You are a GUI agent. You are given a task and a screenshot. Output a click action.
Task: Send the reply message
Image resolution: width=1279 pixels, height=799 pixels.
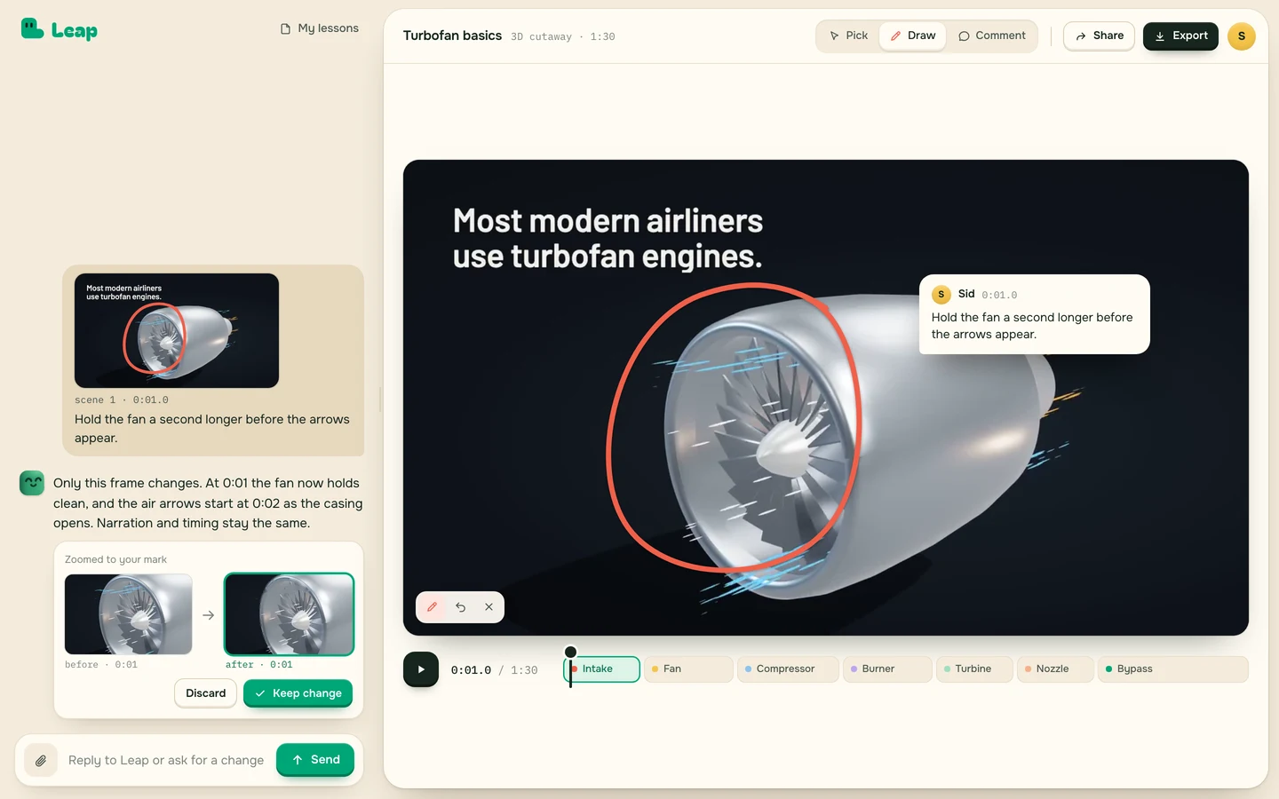tap(315, 760)
